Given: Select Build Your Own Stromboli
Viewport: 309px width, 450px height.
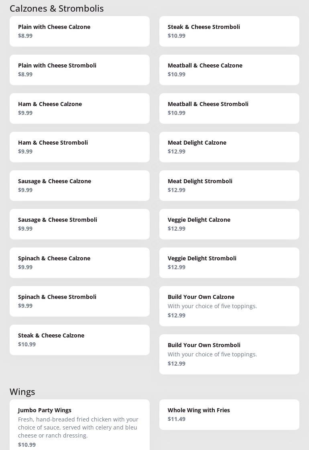Looking at the screenshot, I should 229,354.
